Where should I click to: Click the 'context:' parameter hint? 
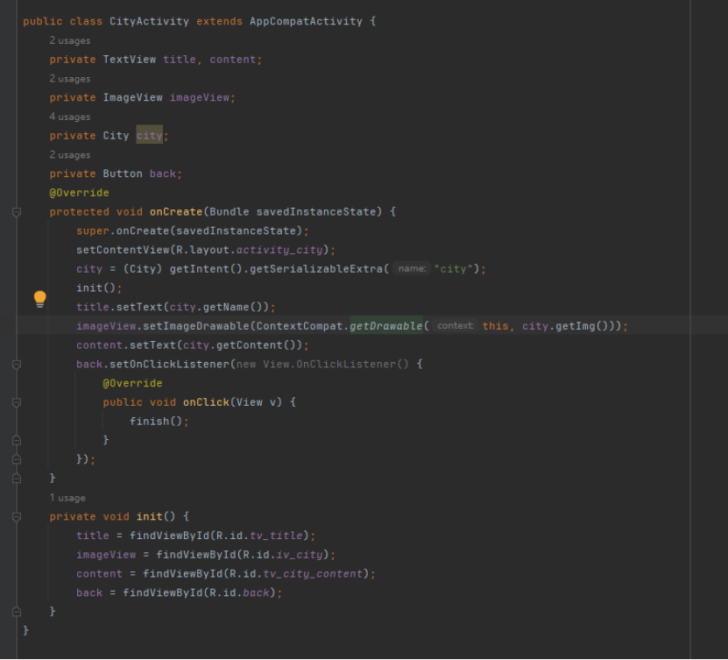pyautogui.click(x=455, y=326)
